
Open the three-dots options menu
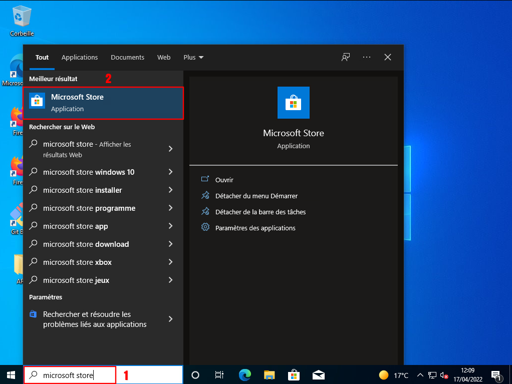tap(367, 57)
